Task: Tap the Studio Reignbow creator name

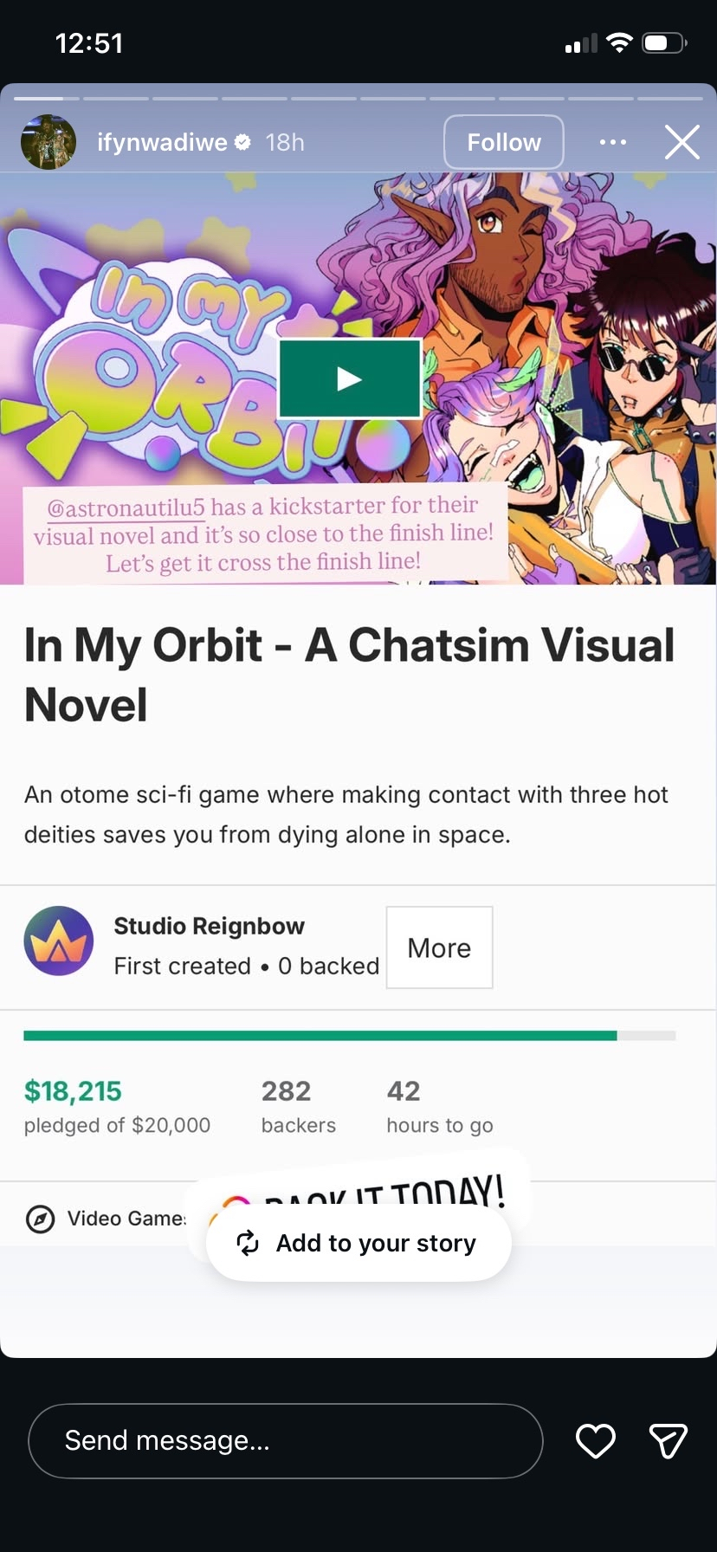Action: point(210,926)
